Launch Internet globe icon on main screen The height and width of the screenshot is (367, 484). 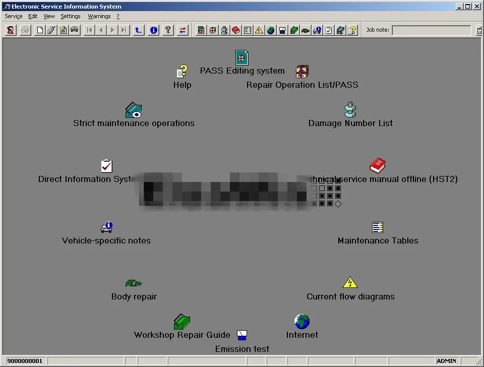302,322
